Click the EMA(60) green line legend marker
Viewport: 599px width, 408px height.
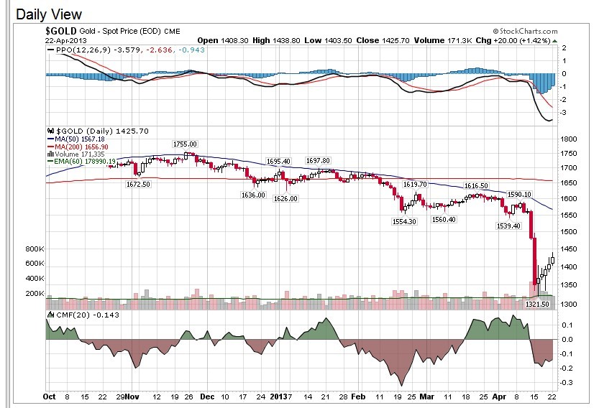coord(49,162)
